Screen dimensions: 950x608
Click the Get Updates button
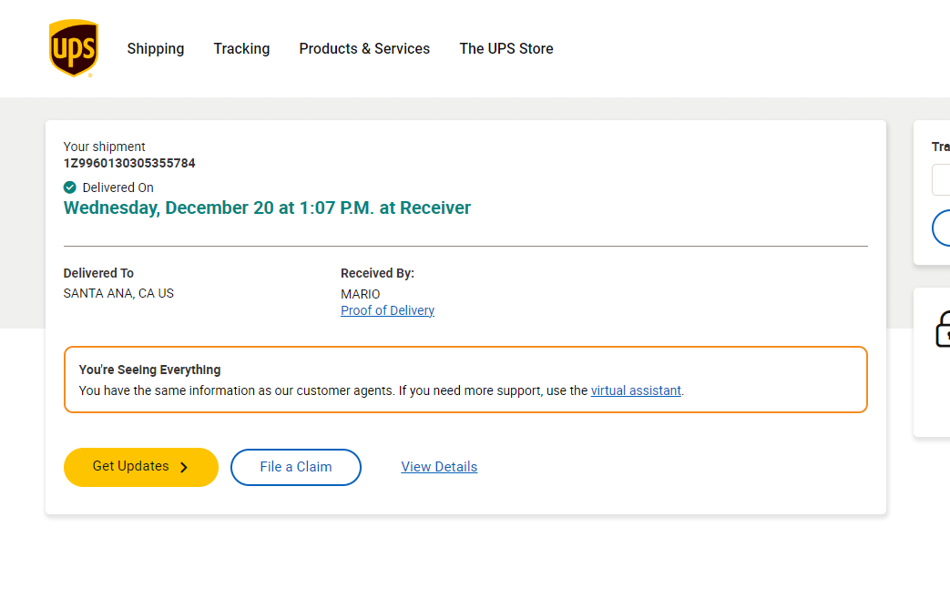click(140, 467)
